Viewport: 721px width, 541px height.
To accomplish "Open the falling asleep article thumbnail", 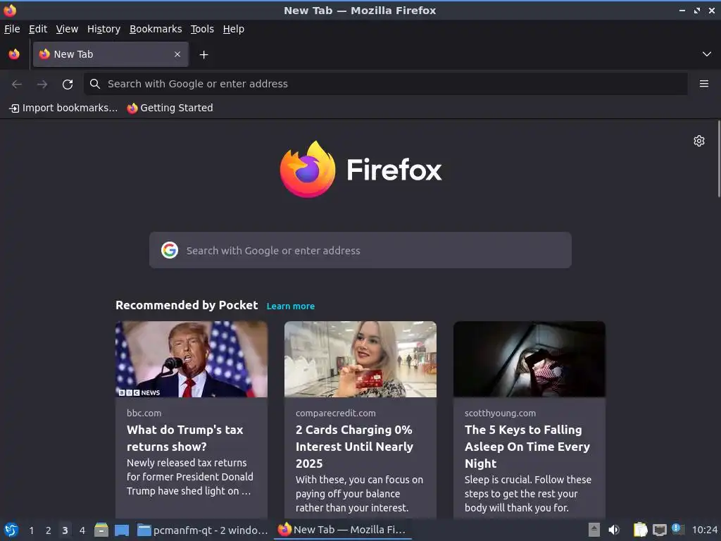I will pyautogui.click(x=529, y=359).
